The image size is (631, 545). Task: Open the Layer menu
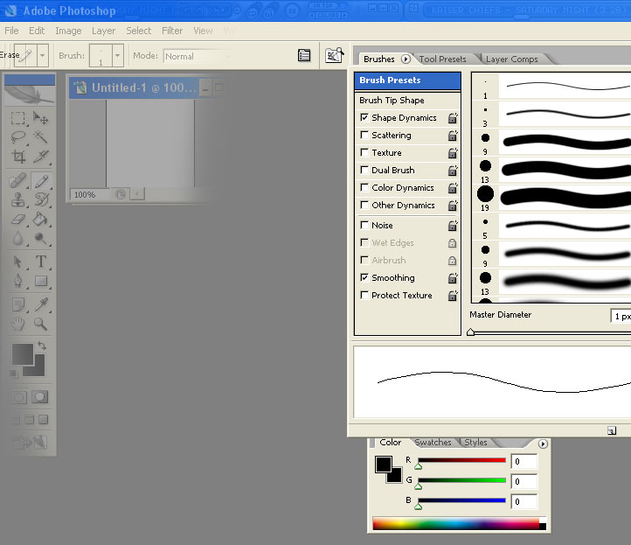103,31
